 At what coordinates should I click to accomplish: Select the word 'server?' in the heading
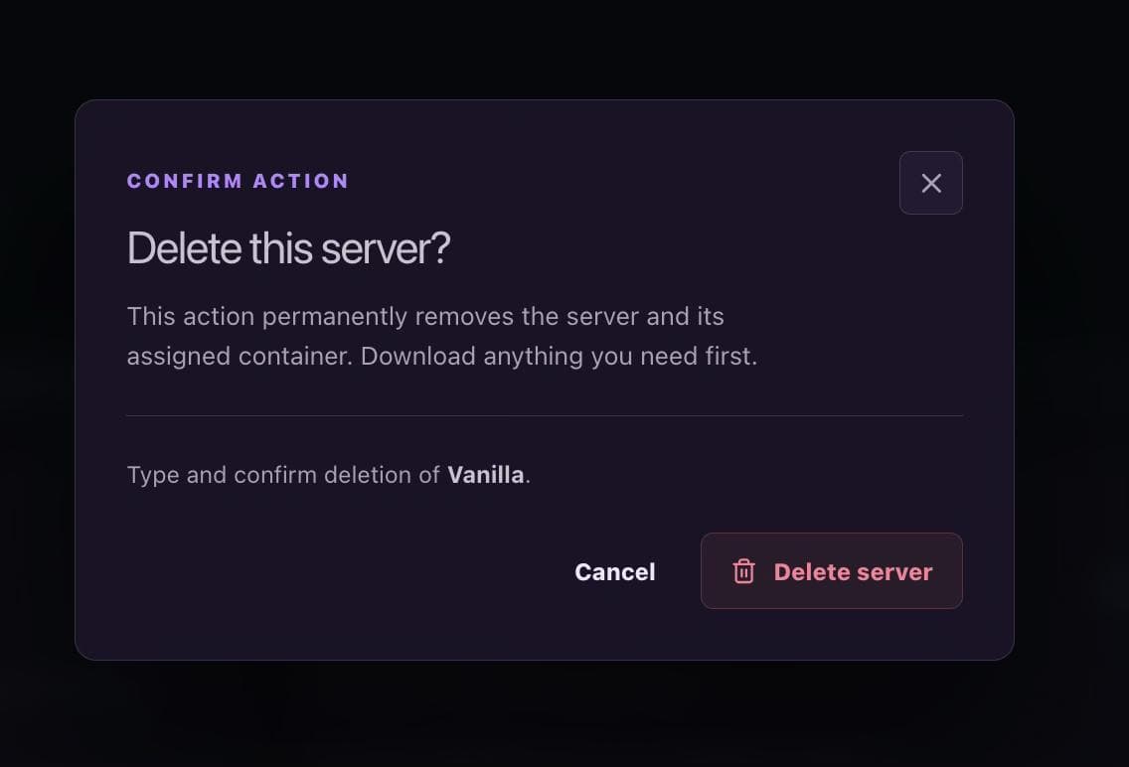(386, 248)
